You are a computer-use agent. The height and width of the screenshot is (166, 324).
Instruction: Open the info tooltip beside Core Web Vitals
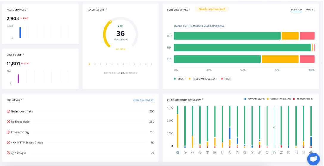click(190, 9)
